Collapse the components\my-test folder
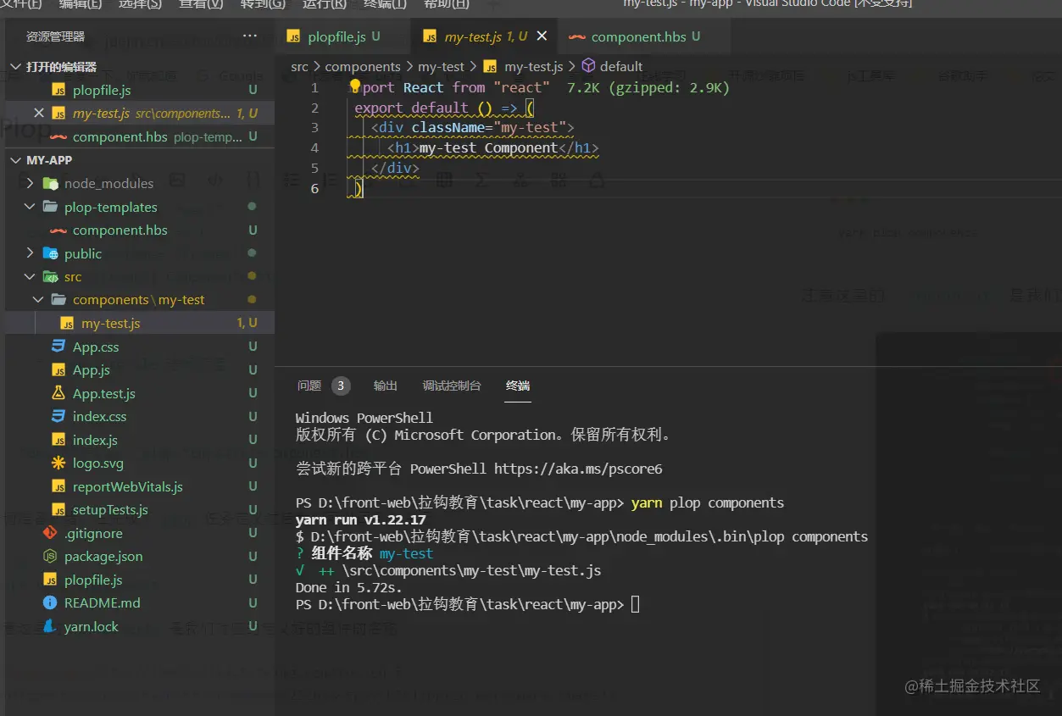The height and width of the screenshot is (716, 1062). (39, 300)
